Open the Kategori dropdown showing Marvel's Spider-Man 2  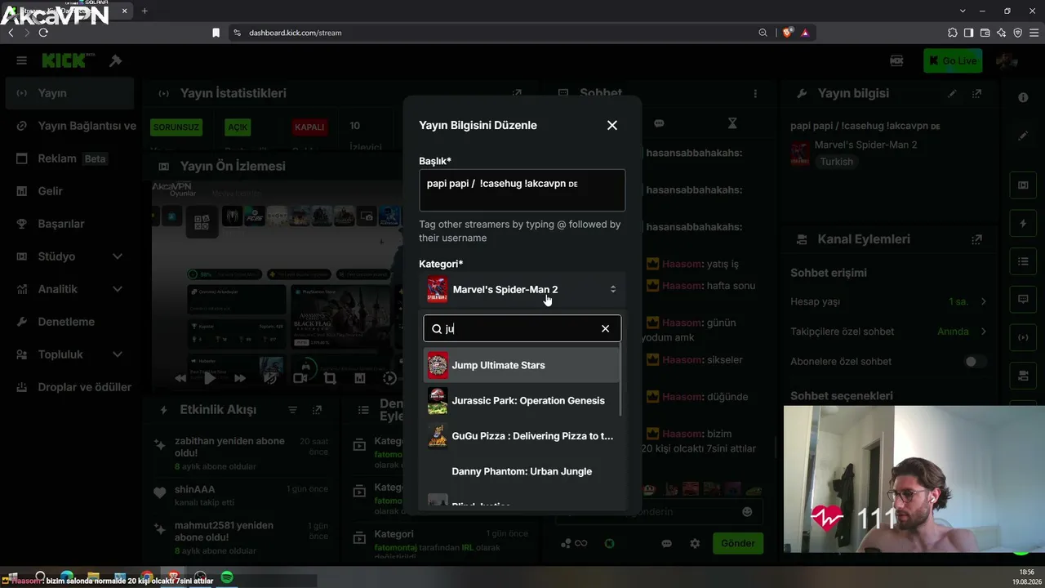point(522,289)
